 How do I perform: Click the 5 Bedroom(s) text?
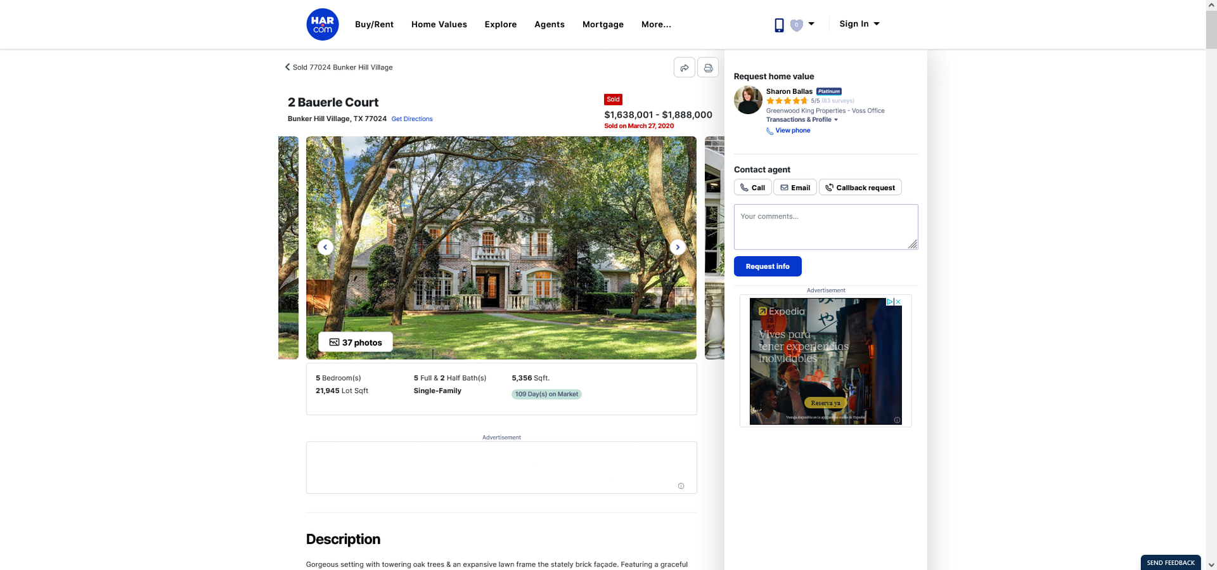click(x=338, y=378)
